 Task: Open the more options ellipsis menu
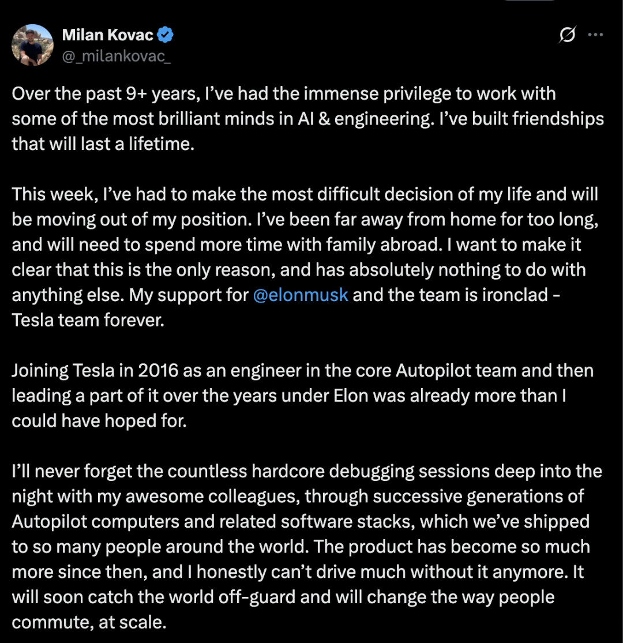point(595,35)
